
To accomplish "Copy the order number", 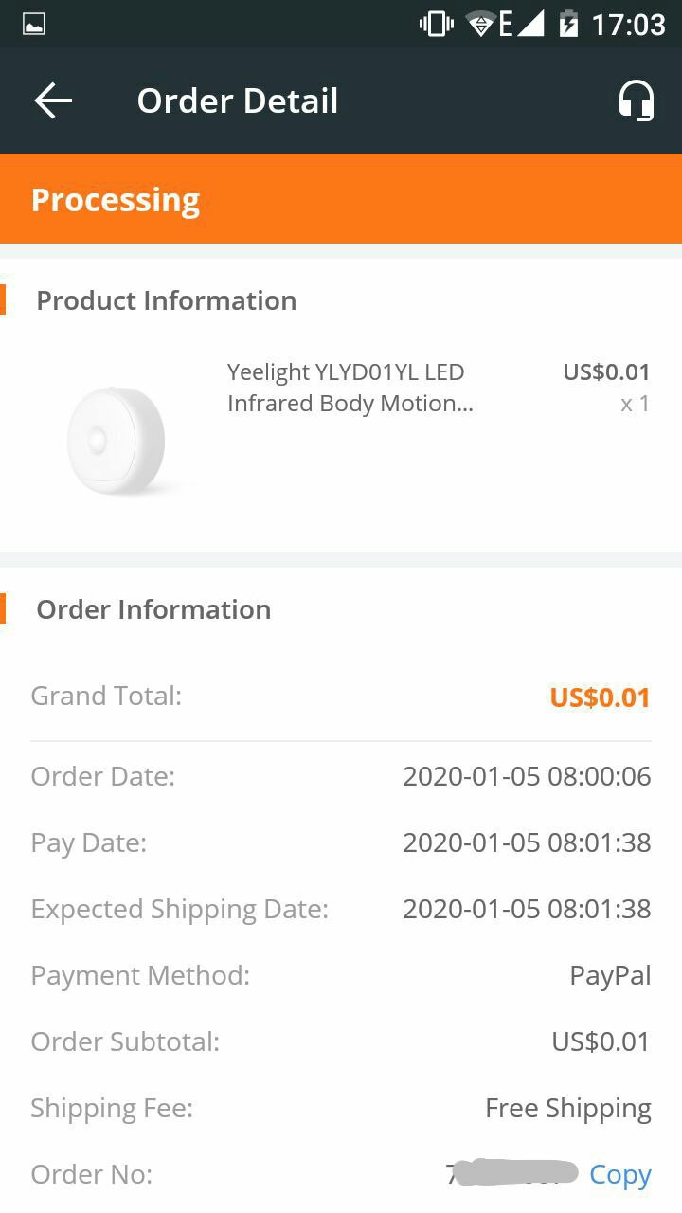I will point(620,1174).
